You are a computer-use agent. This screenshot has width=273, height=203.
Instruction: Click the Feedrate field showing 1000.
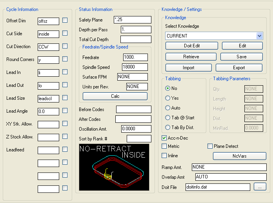[x=136, y=57]
